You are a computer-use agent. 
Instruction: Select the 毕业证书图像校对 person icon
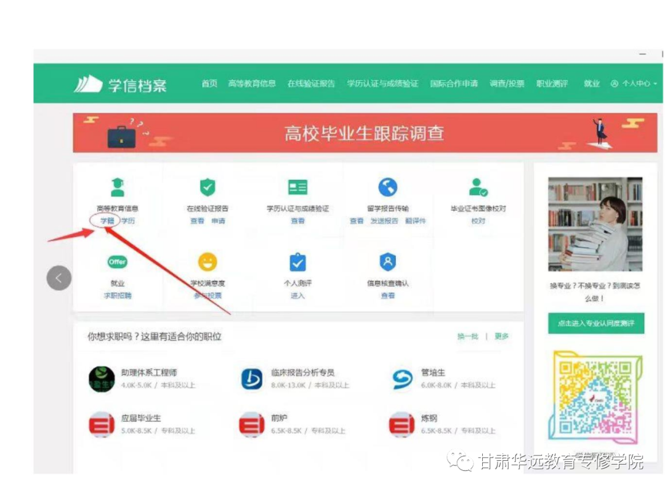[x=478, y=187]
